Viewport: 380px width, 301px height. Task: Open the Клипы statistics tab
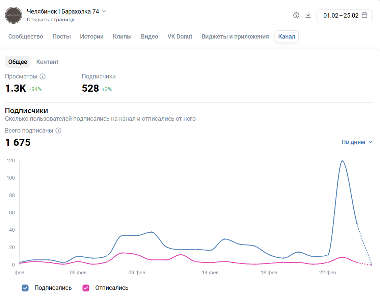coord(122,37)
